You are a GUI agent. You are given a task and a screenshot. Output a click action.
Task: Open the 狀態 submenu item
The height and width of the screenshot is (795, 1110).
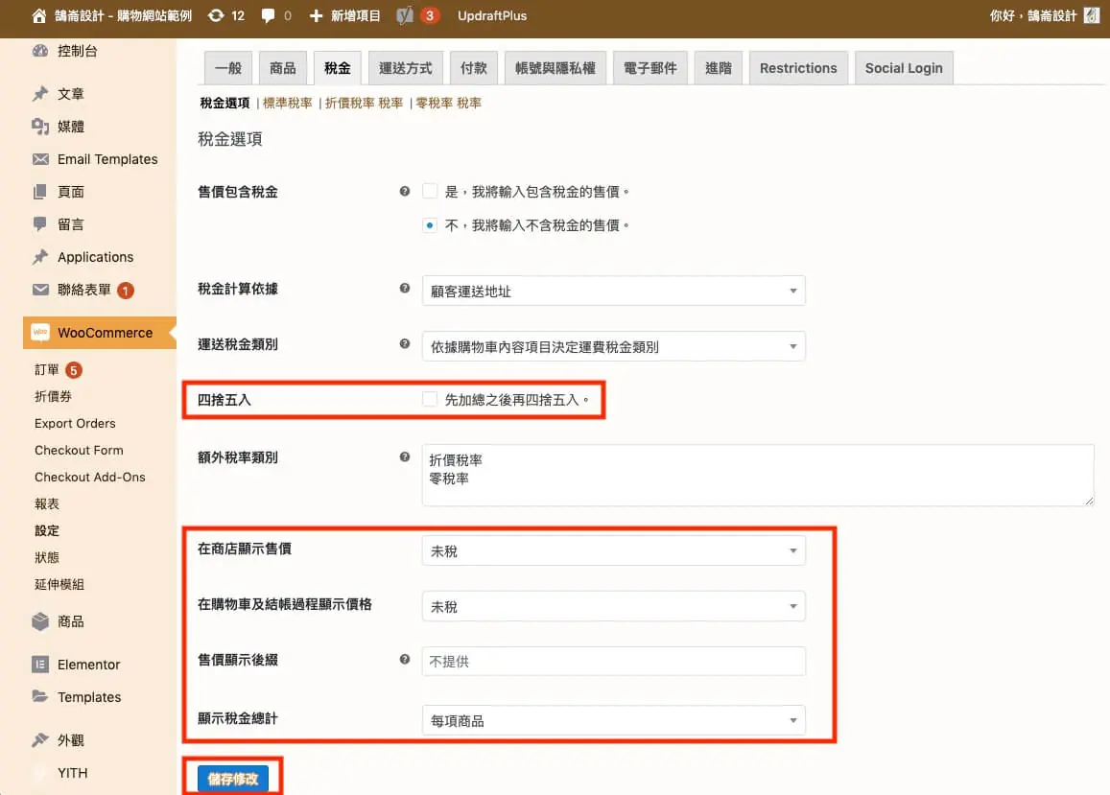(47, 558)
